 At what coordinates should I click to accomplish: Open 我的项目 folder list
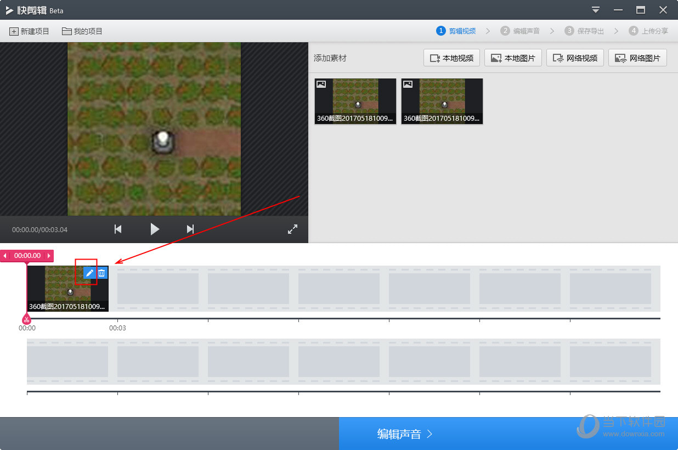tap(82, 31)
